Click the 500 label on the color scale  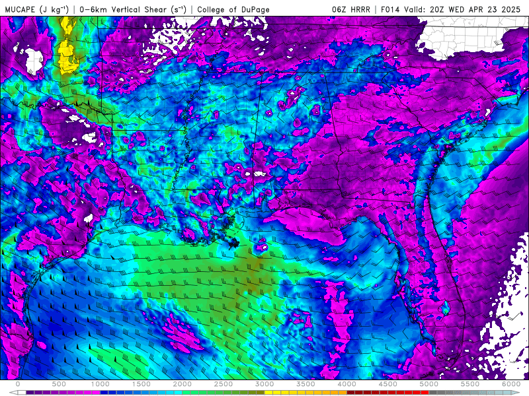59,384
